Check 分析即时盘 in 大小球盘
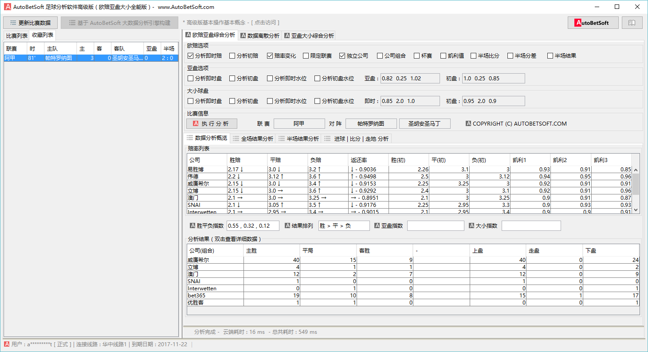This screenshot has height=352, width=648. click(x=191, y=101)
